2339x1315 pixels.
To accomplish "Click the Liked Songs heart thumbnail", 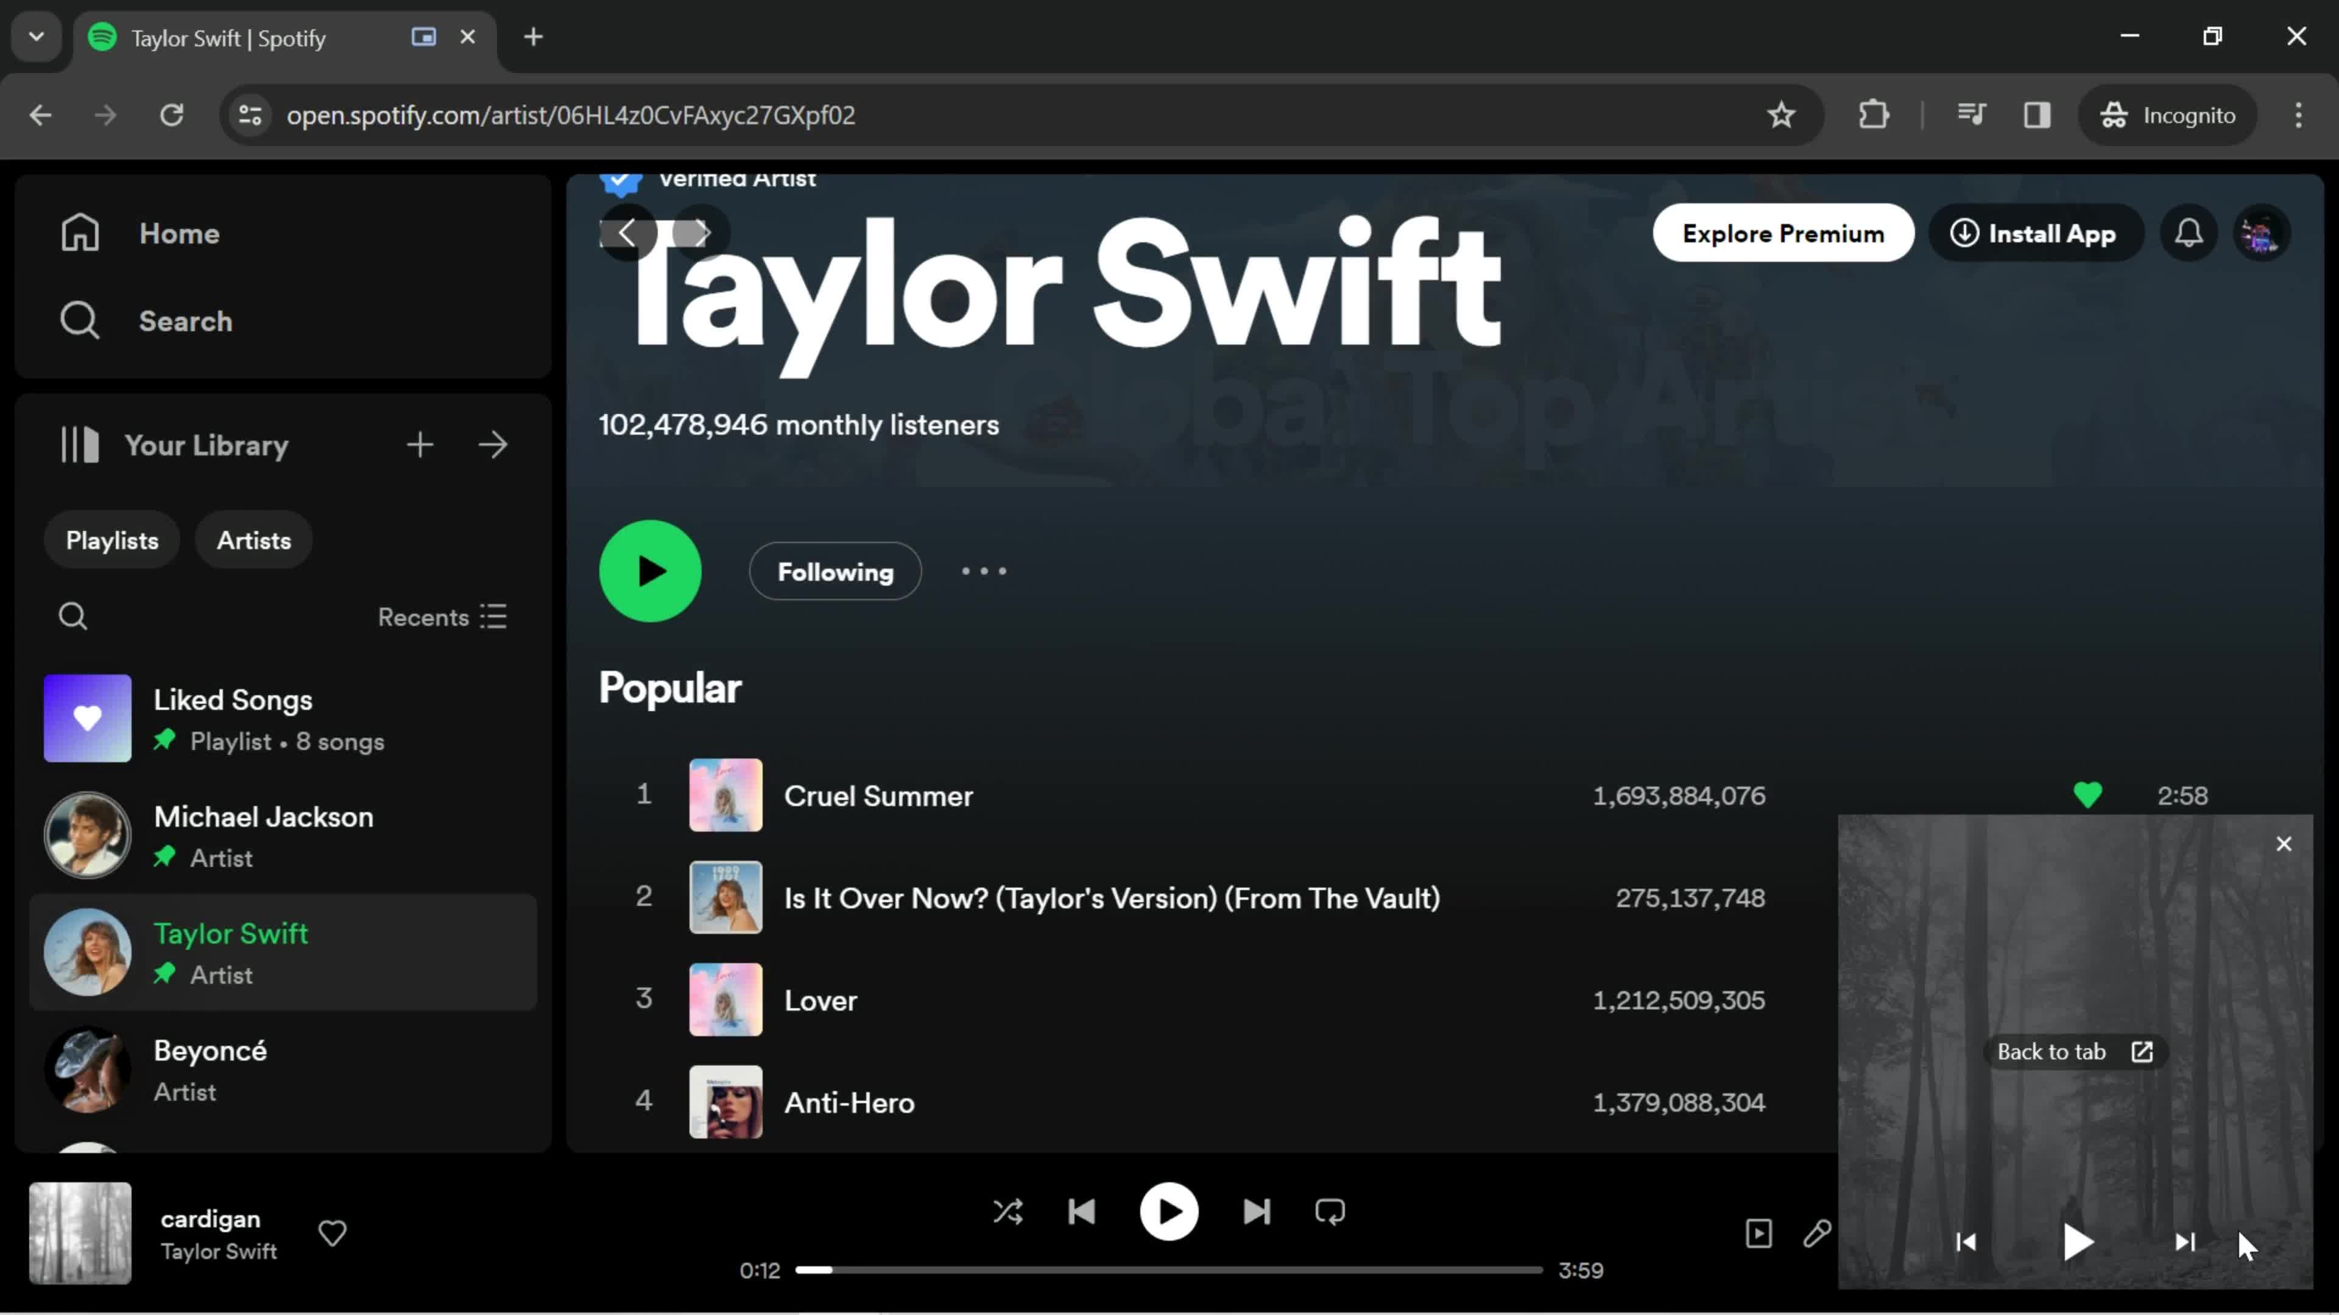I will click(x=87, y=719).
